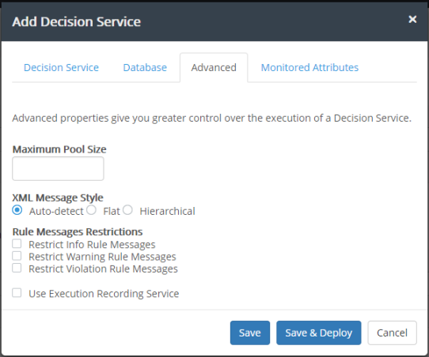
Task: Select the Advanced tab
Action: (214, 67)
